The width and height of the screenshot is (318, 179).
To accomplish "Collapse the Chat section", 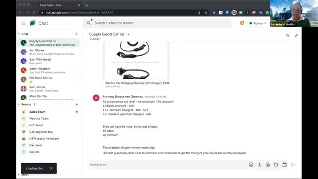I will tap(19, 34).
